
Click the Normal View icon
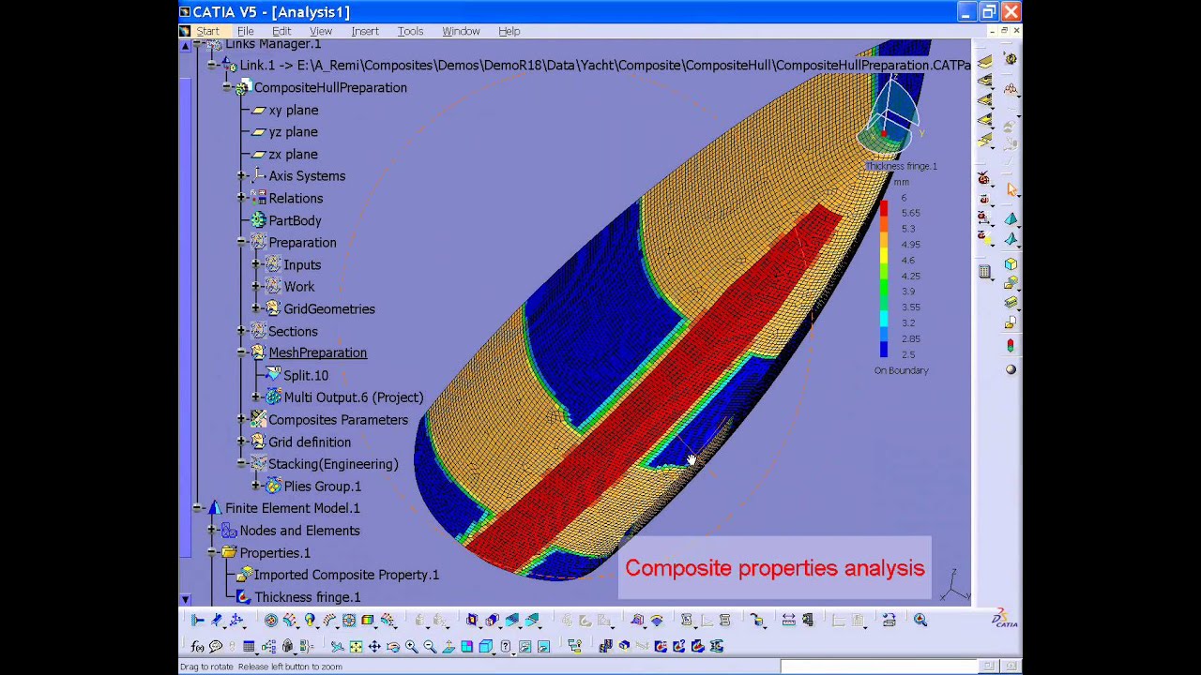(448, 646)
